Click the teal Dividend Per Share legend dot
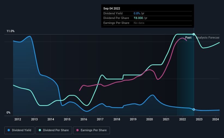The height and width of the screenshot is (138, 224). coord(40,130)
